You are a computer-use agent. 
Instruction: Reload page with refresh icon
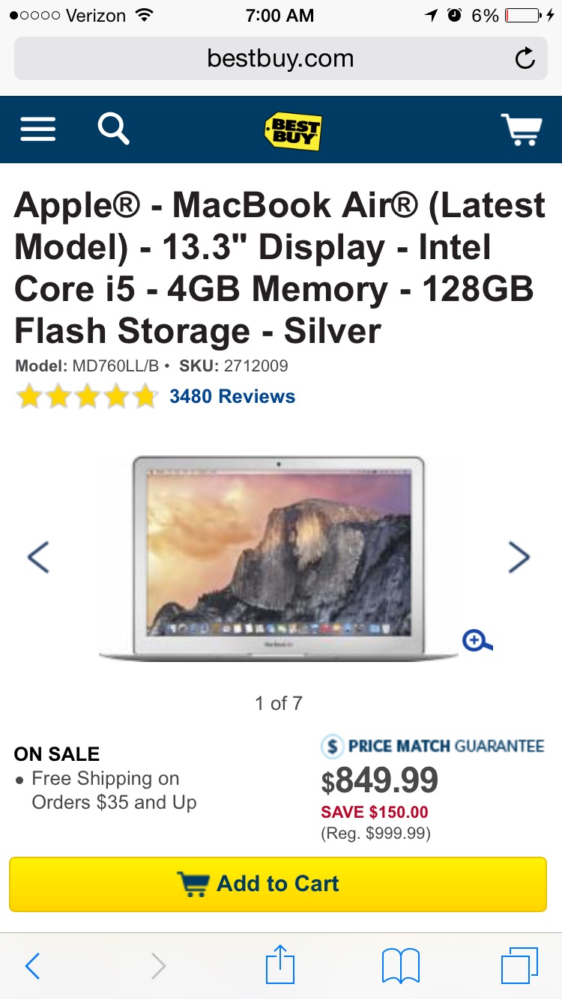click(525, 58)
